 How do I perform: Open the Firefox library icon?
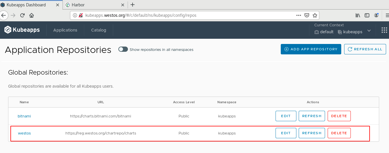358,15
